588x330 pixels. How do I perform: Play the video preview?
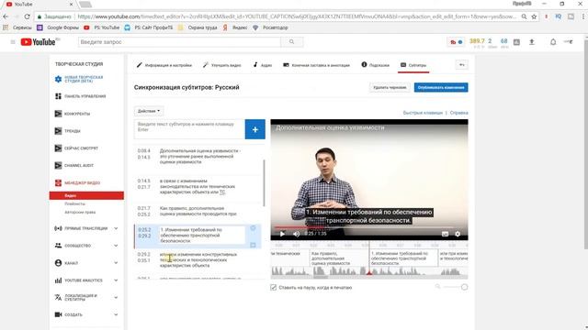[282, 234]
